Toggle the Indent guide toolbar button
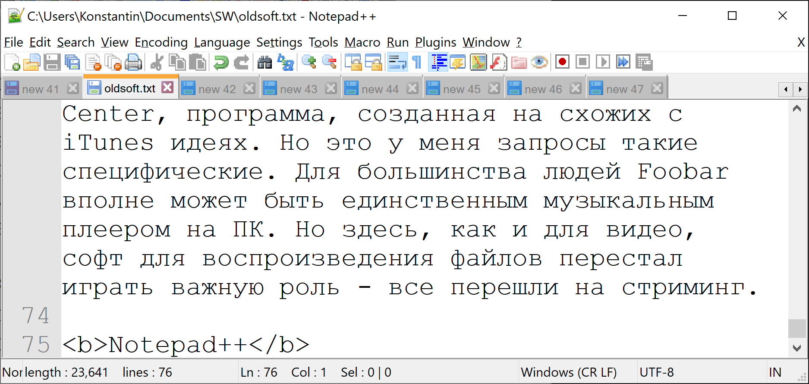 coord(438,63)
